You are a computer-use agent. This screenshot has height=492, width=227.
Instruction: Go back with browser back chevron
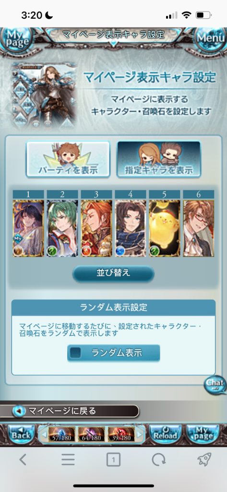[x=23, y=460]
